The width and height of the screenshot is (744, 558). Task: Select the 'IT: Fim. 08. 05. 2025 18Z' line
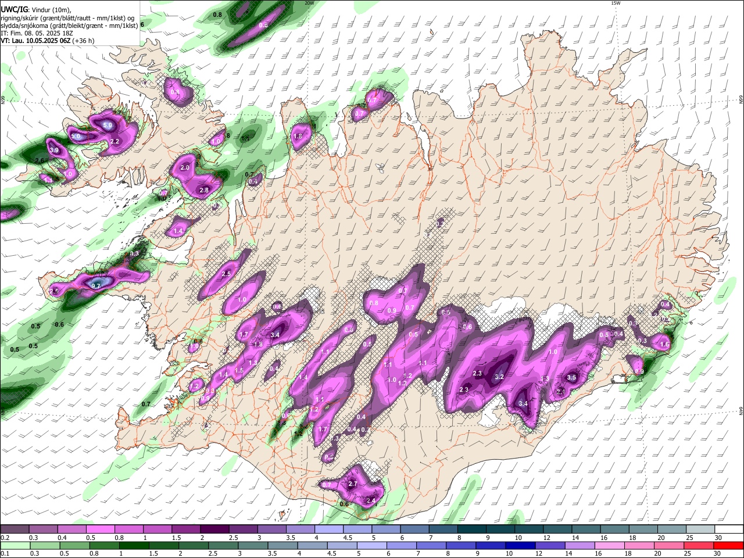(37, 33)
